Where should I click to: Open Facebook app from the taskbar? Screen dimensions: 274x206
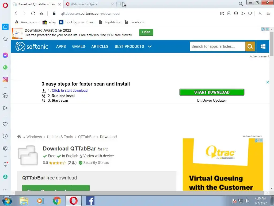90,201
